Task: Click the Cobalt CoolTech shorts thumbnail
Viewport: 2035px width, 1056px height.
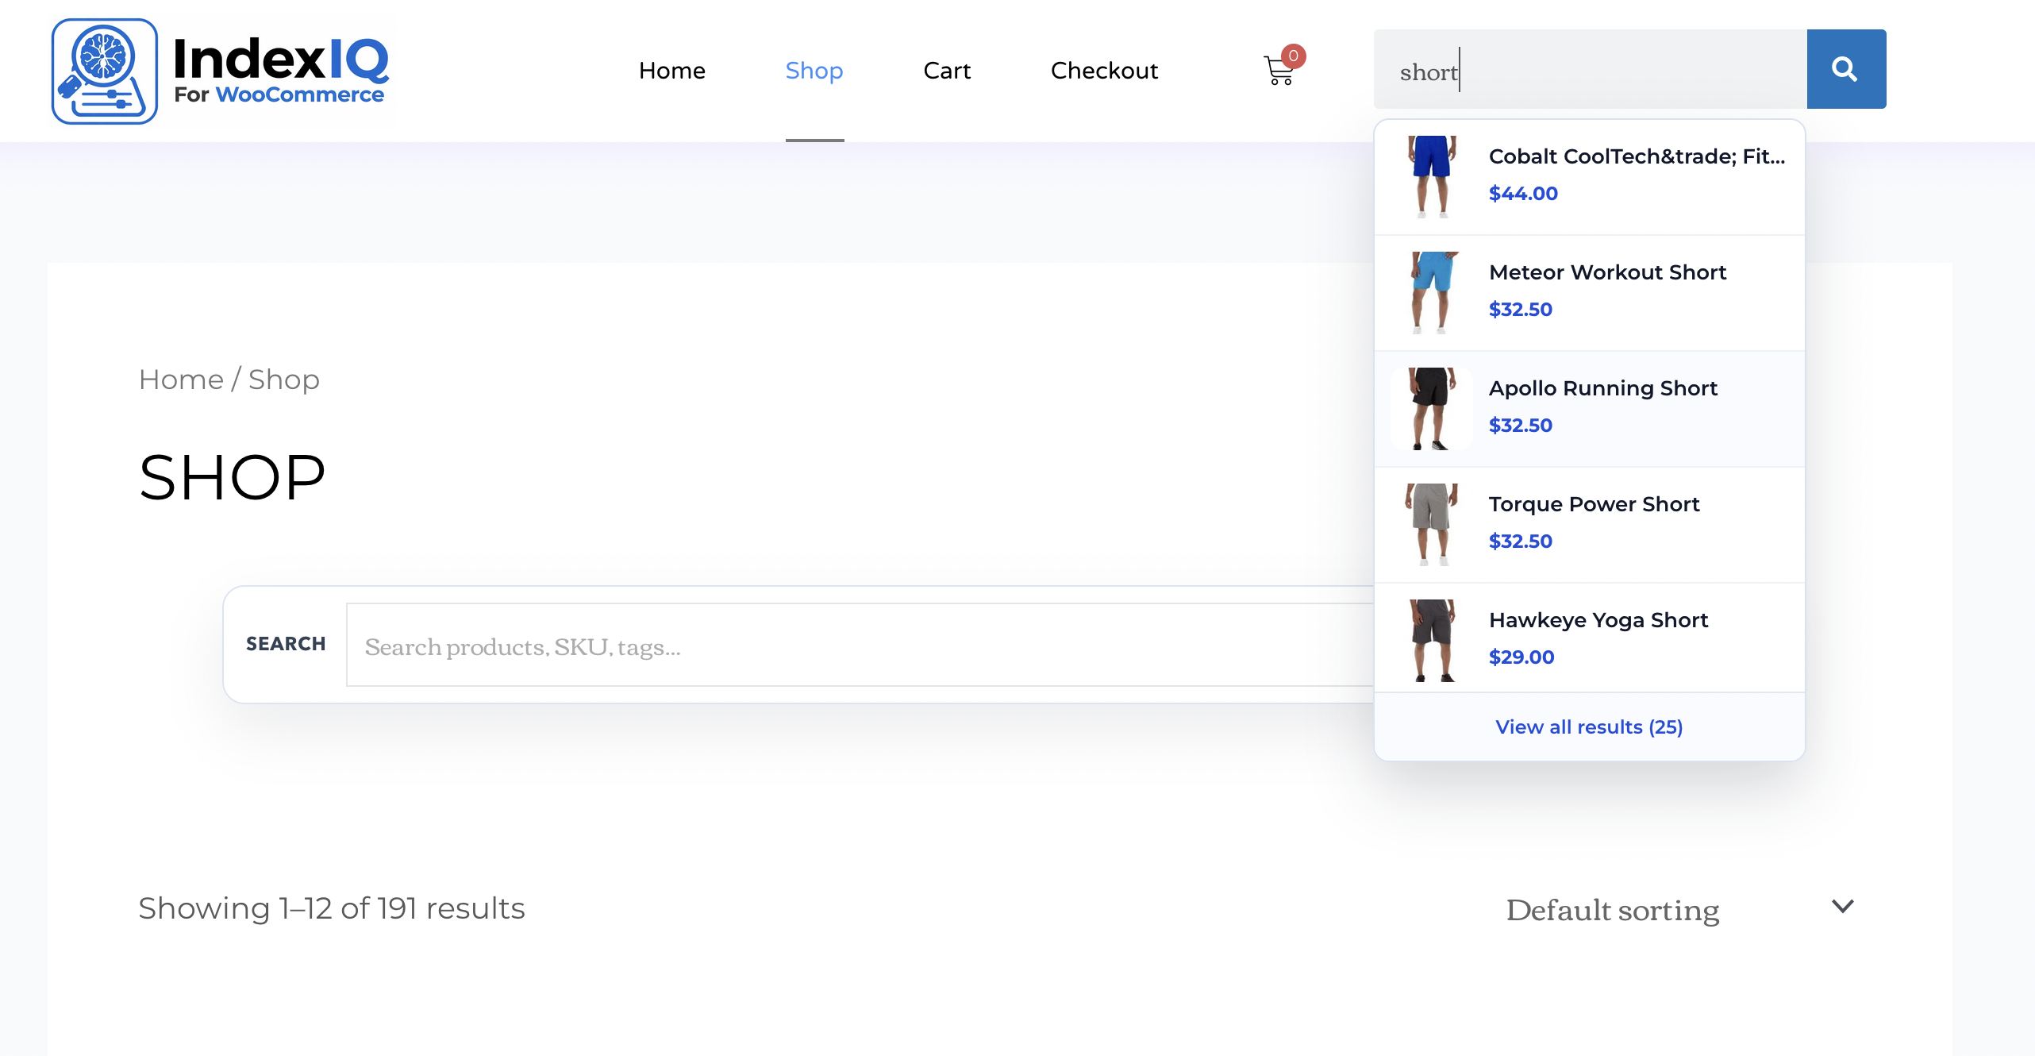Action: pyautogui.click(x=1432, y=176)
